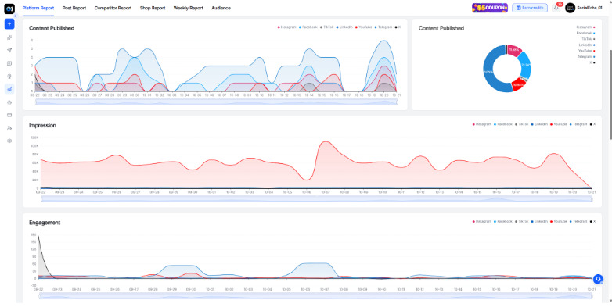
Task: Click the notification bell icon
Action: pyautogui.click(x=556, y=8)
